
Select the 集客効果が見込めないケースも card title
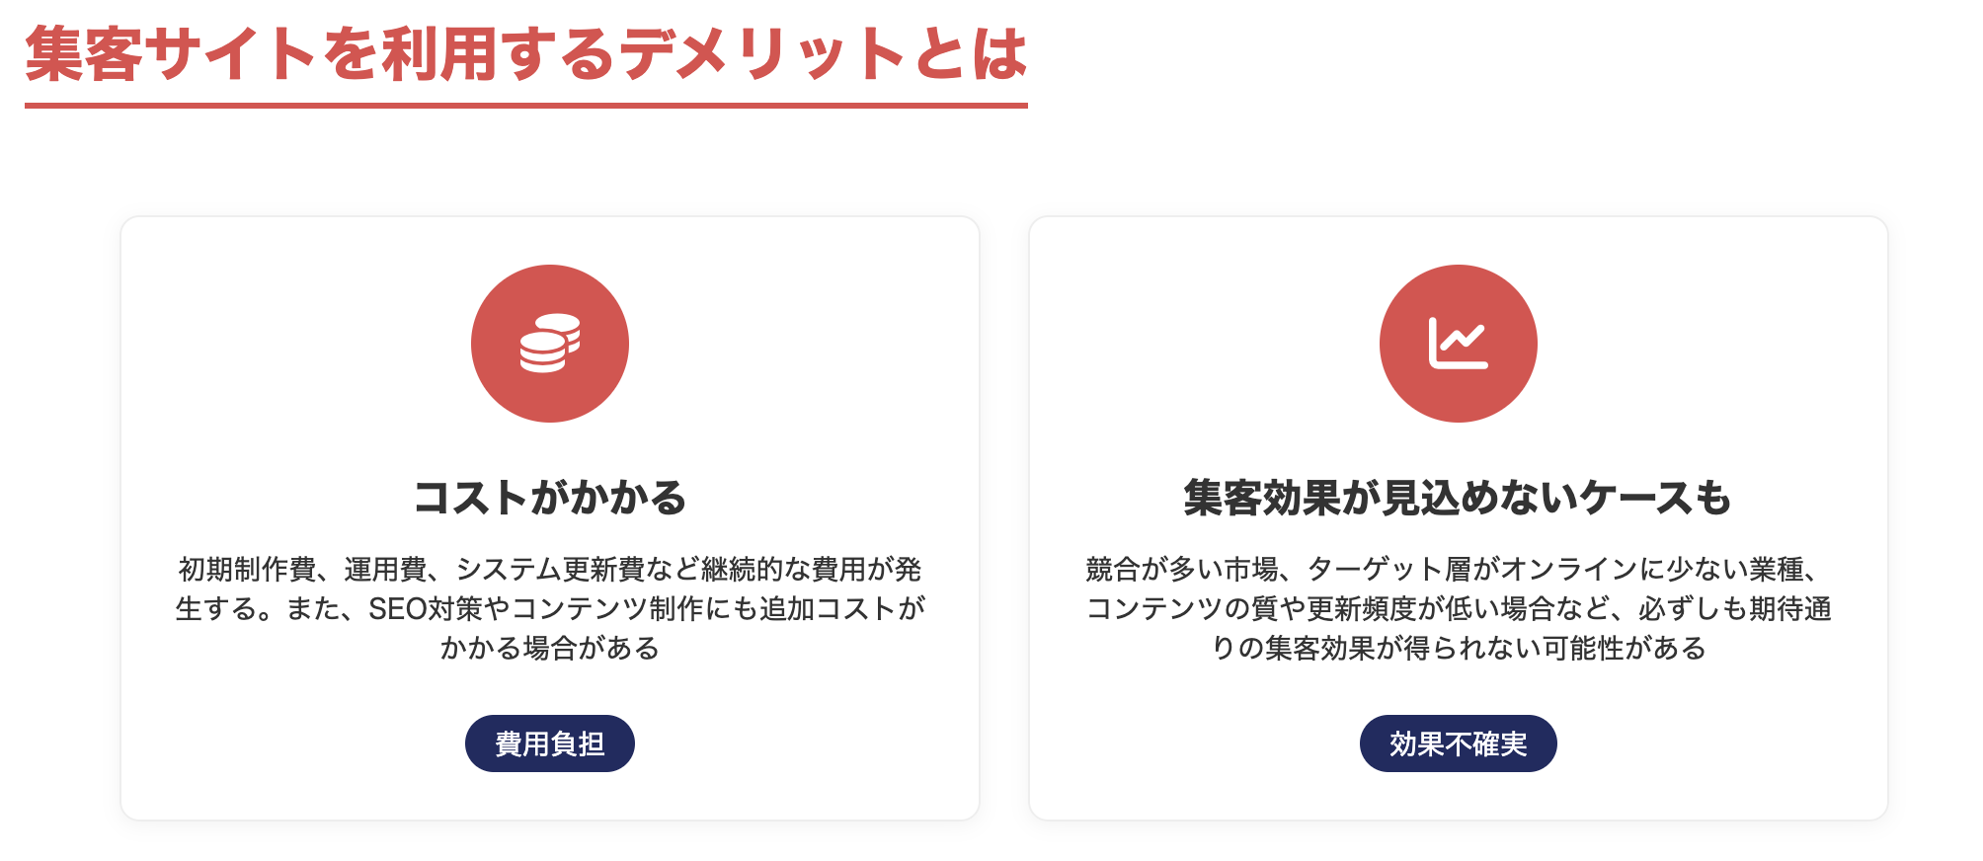(1458, 498)
